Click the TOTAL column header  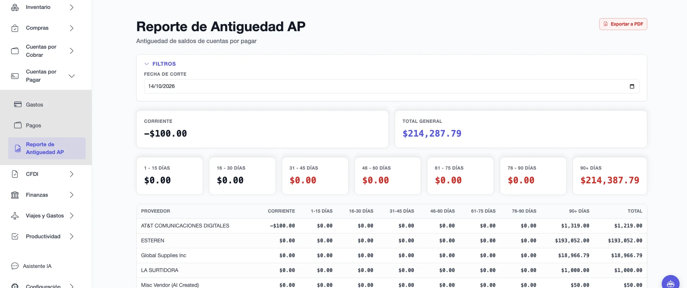[635, 211]
